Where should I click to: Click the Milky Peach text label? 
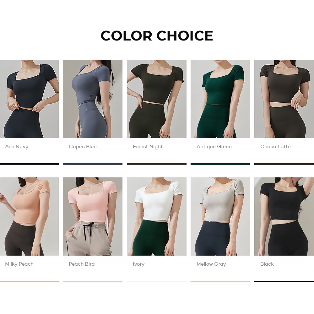pos(19,264)
